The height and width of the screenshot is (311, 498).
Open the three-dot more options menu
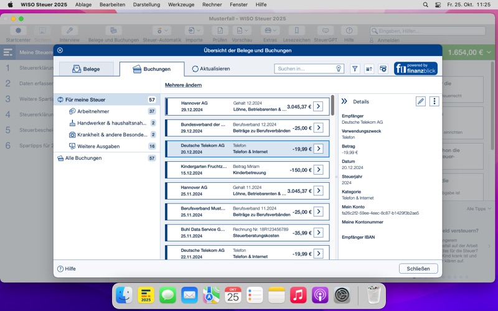click(434, 101)
